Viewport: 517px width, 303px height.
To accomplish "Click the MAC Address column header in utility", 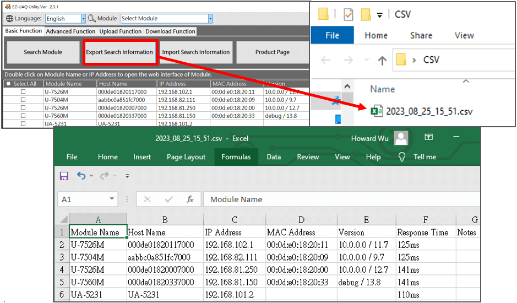I will click(237, 84).
